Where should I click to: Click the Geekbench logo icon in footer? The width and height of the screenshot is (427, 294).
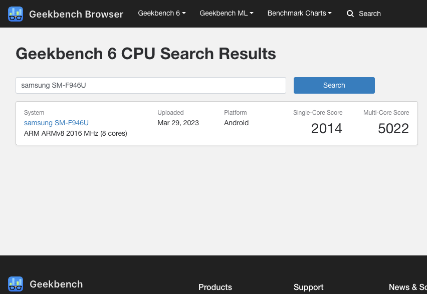coord(16,284)
